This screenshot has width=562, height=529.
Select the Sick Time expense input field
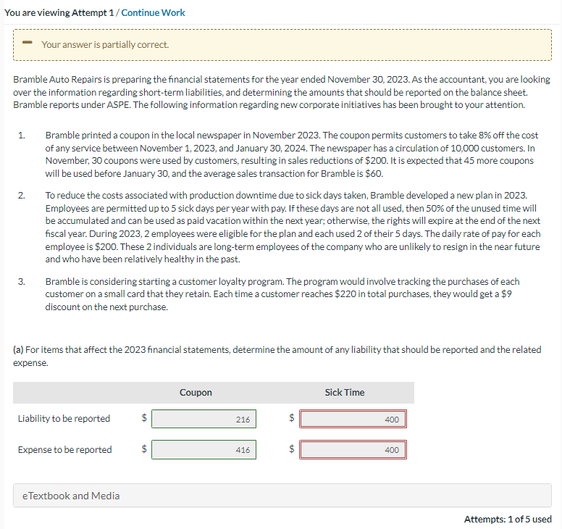tap(353, 450)
